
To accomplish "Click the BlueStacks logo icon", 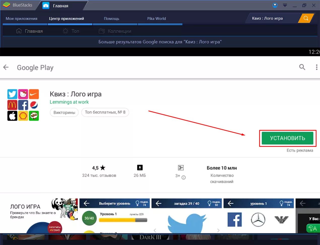I will (7, 5).
